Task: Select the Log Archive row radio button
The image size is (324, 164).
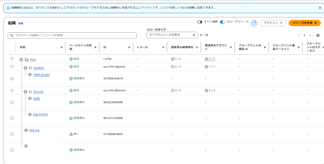Action: pyautogui.click(x=12, y=118)
